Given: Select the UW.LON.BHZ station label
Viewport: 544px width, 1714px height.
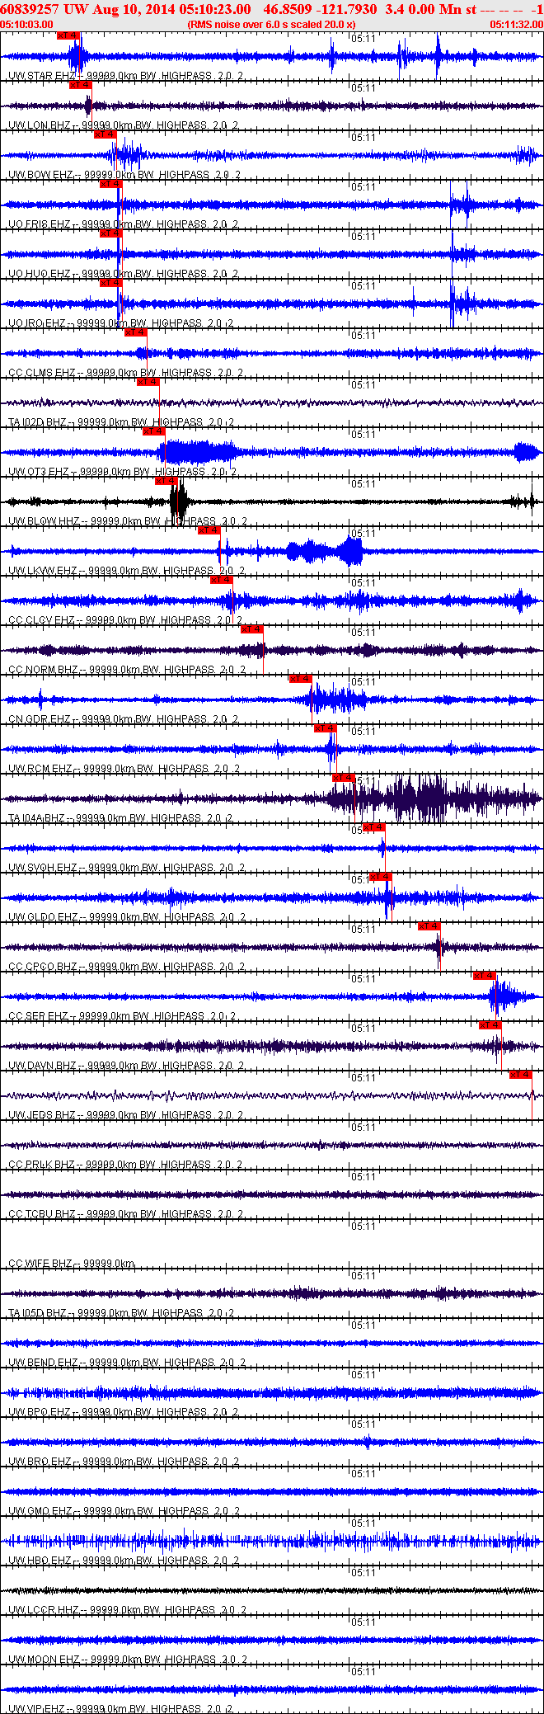Looking at the screenshot, I should point(40,125).
